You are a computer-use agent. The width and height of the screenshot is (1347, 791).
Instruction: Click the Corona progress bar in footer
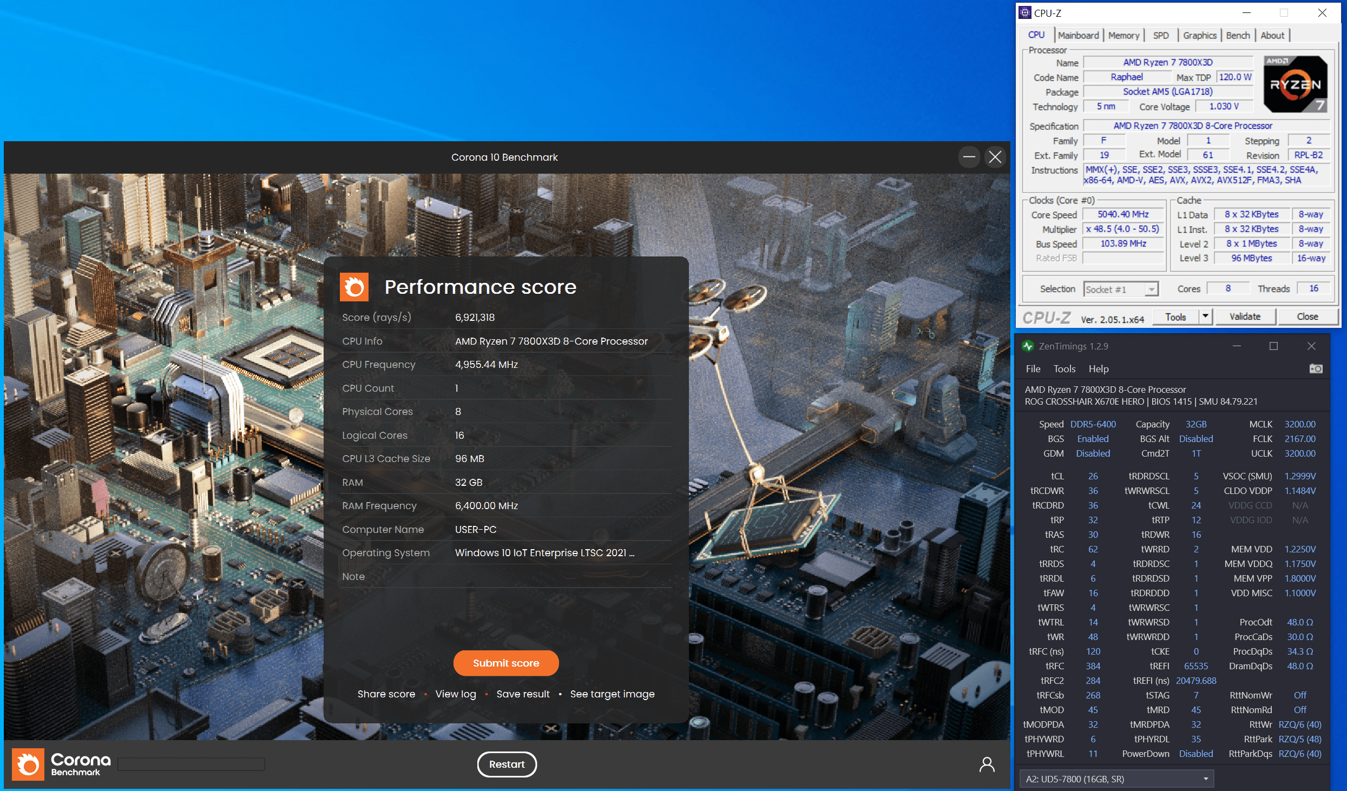192,764
